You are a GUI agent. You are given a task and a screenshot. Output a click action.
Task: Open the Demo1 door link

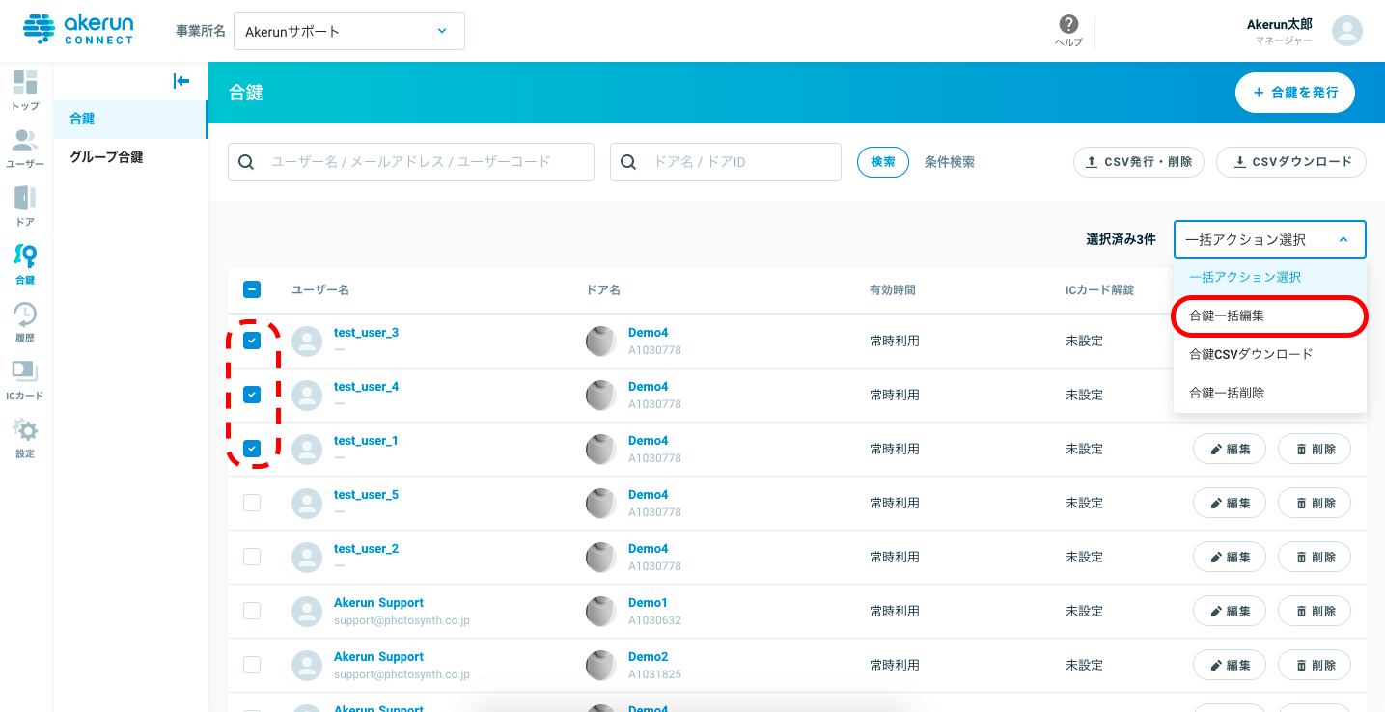[x=648, y=603]
